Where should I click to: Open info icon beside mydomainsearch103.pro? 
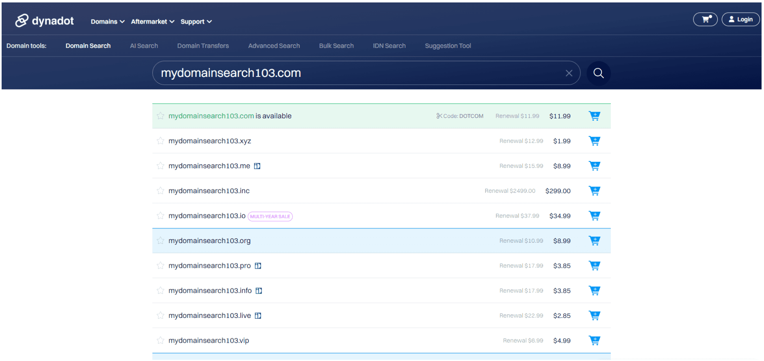258,266
